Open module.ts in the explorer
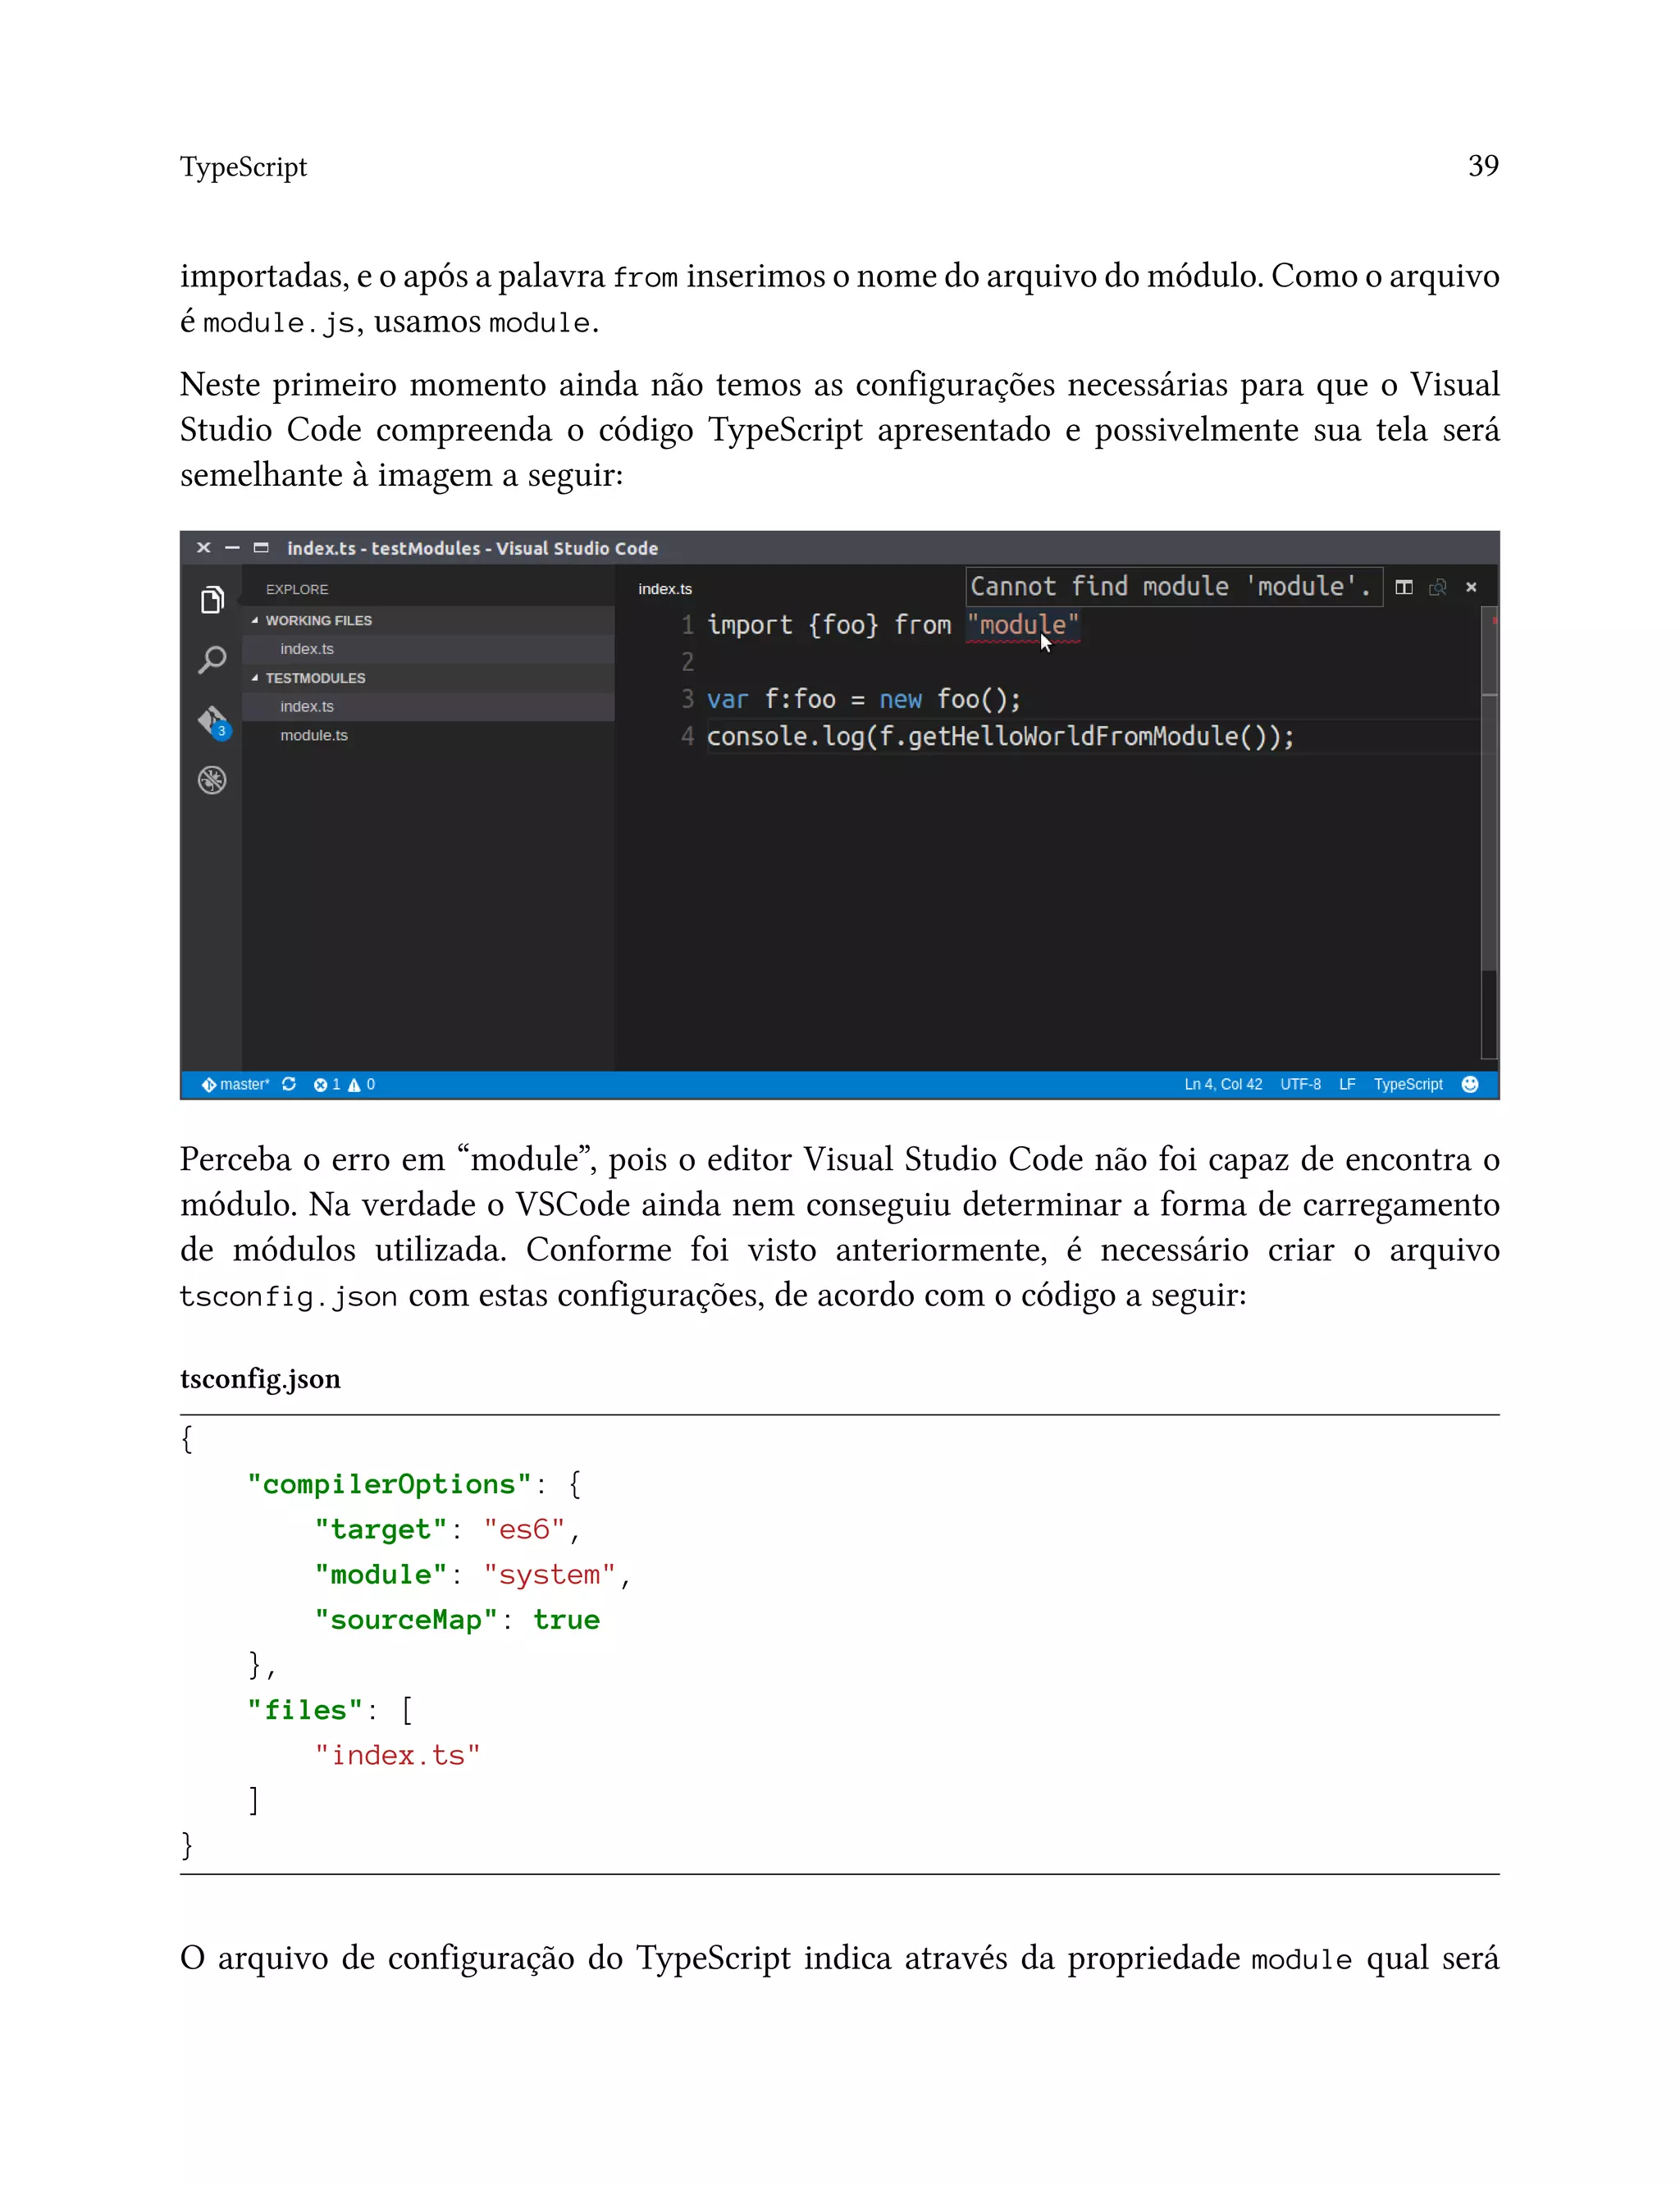This screenshot has height=2185, width=1680. click(x=428, y=735)
